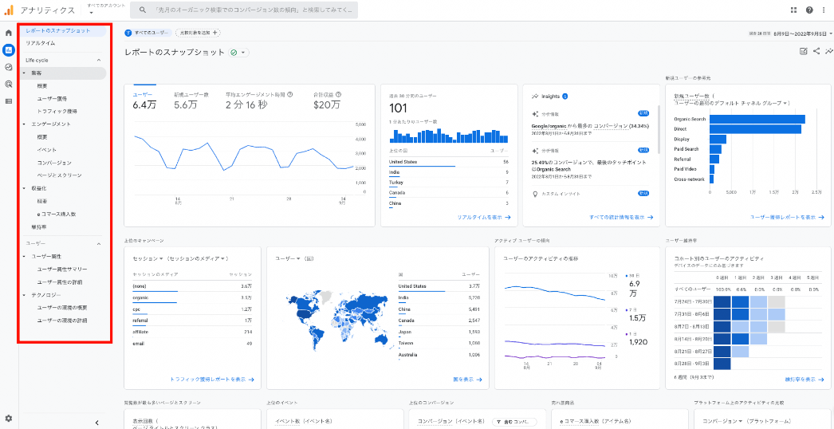Click すべての統計情報を表示 link
This screenshot has width=834, height=429.
621,217
